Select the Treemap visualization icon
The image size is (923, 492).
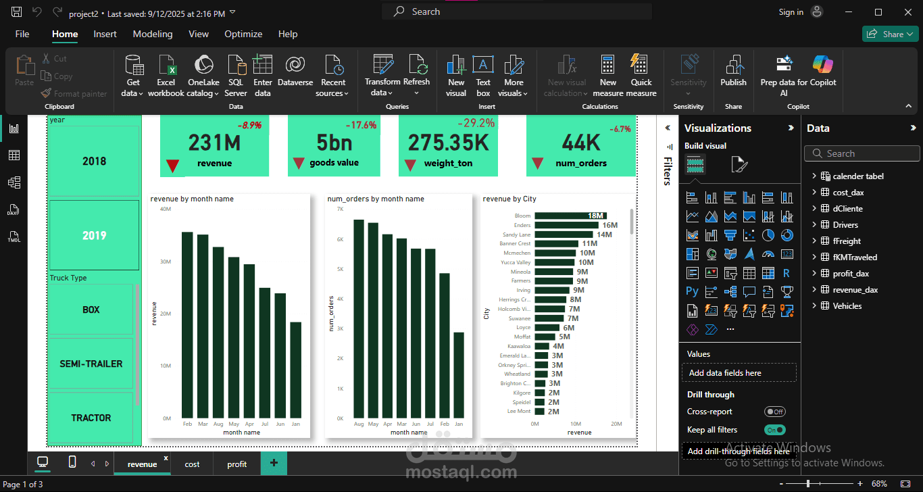(692, 254)
